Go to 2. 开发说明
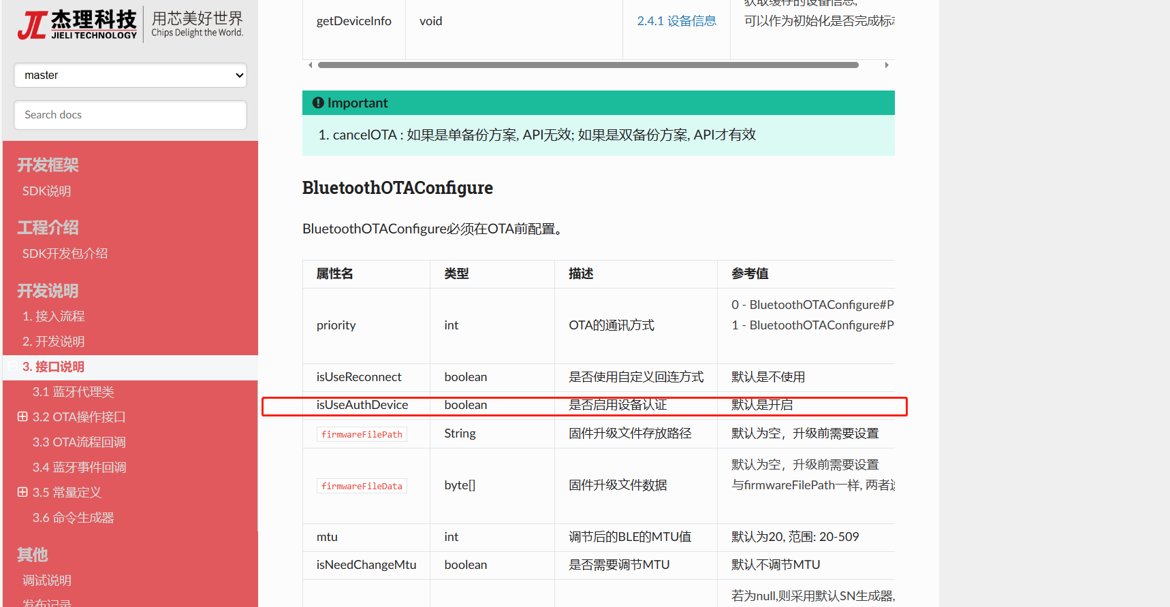 53,342
